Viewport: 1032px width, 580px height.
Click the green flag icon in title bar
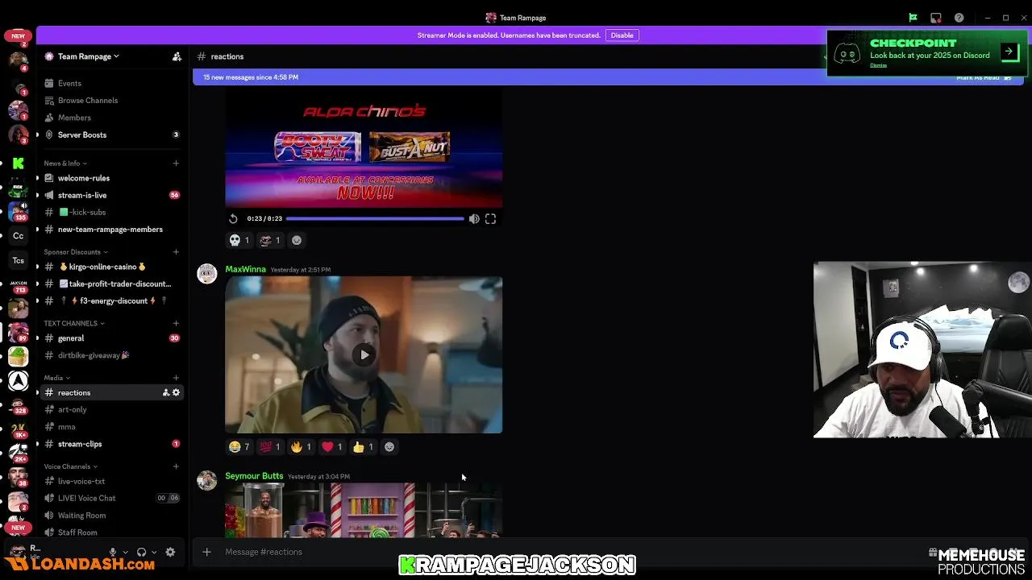click(913, 18)
